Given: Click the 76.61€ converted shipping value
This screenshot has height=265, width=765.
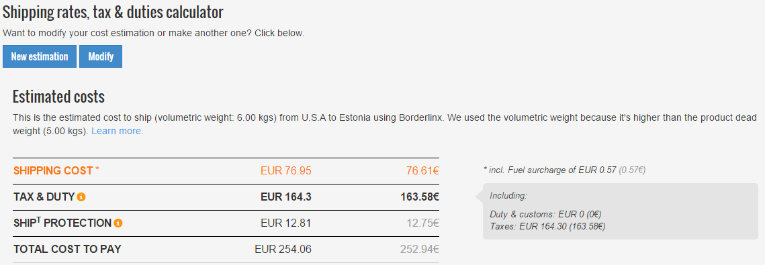Looking at the screenshot, I should click(422, 171).
